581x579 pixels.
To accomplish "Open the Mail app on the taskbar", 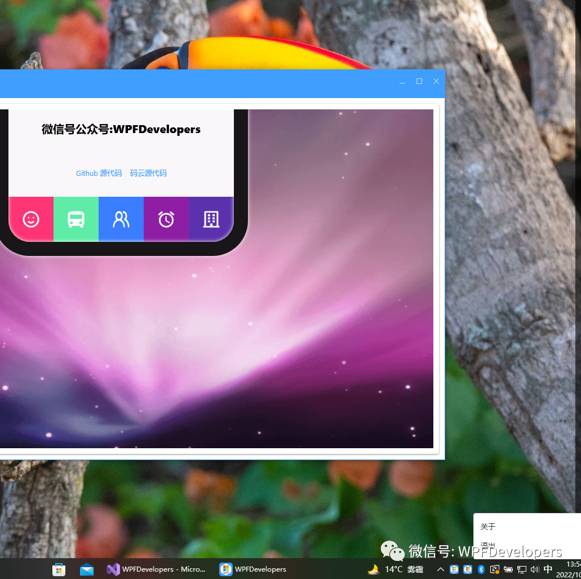I will (x=87, y=569).
